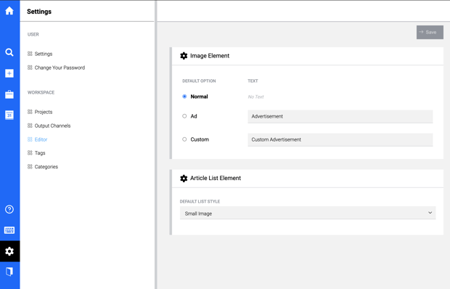
Task: Open Tags menu item
Action: pos(40,152)
